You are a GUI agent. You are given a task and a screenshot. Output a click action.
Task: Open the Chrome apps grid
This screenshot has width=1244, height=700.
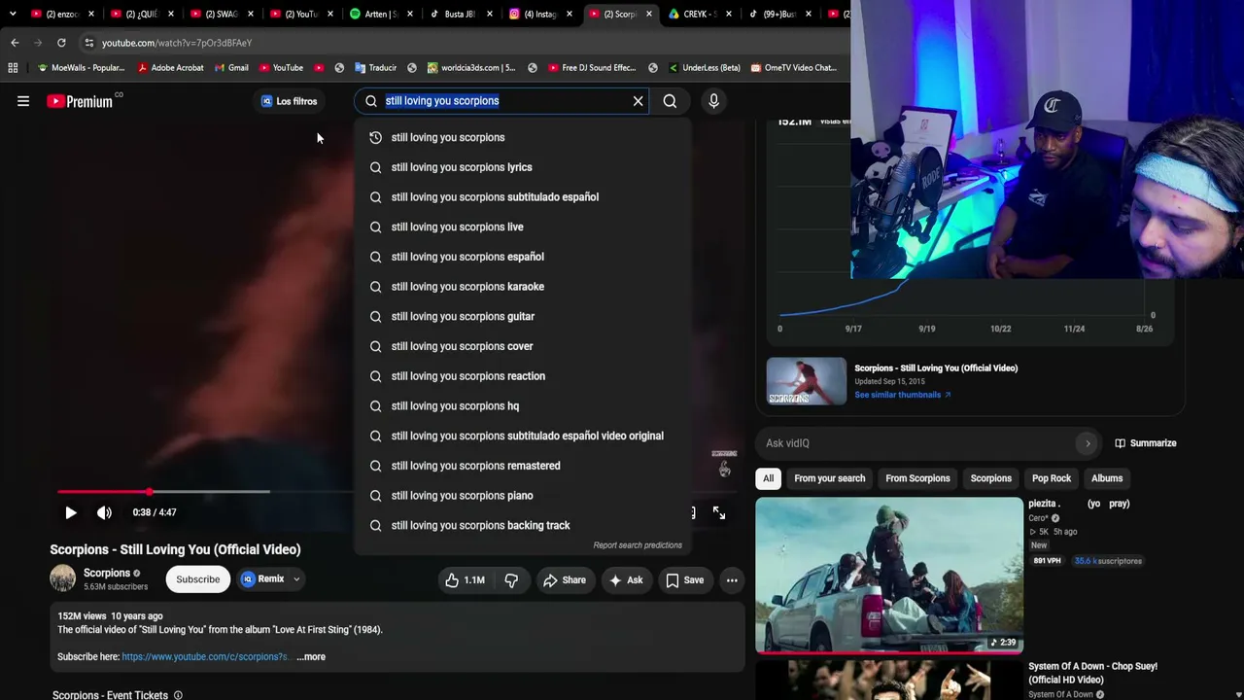coord(13,68)
